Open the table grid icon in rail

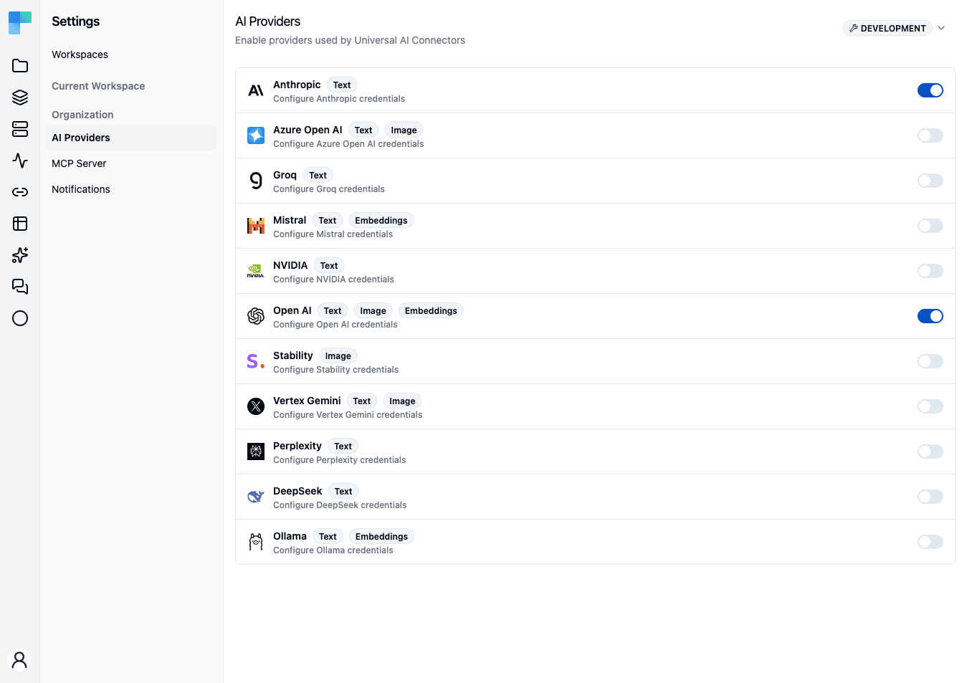(x=20, y=224)
